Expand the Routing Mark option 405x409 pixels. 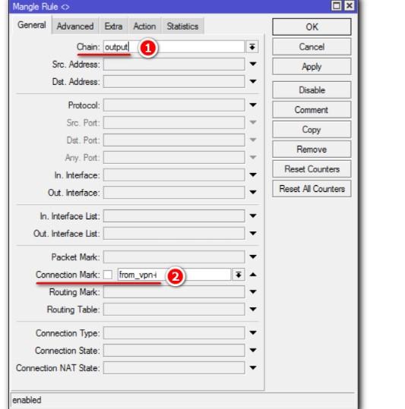253,292
